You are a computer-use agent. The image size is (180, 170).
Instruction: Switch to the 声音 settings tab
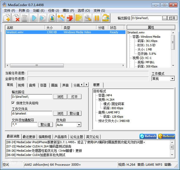click(x=65, y=85)
